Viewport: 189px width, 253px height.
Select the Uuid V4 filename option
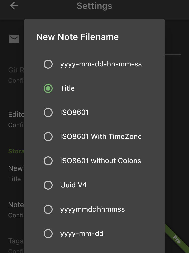[x=73, y=185]
